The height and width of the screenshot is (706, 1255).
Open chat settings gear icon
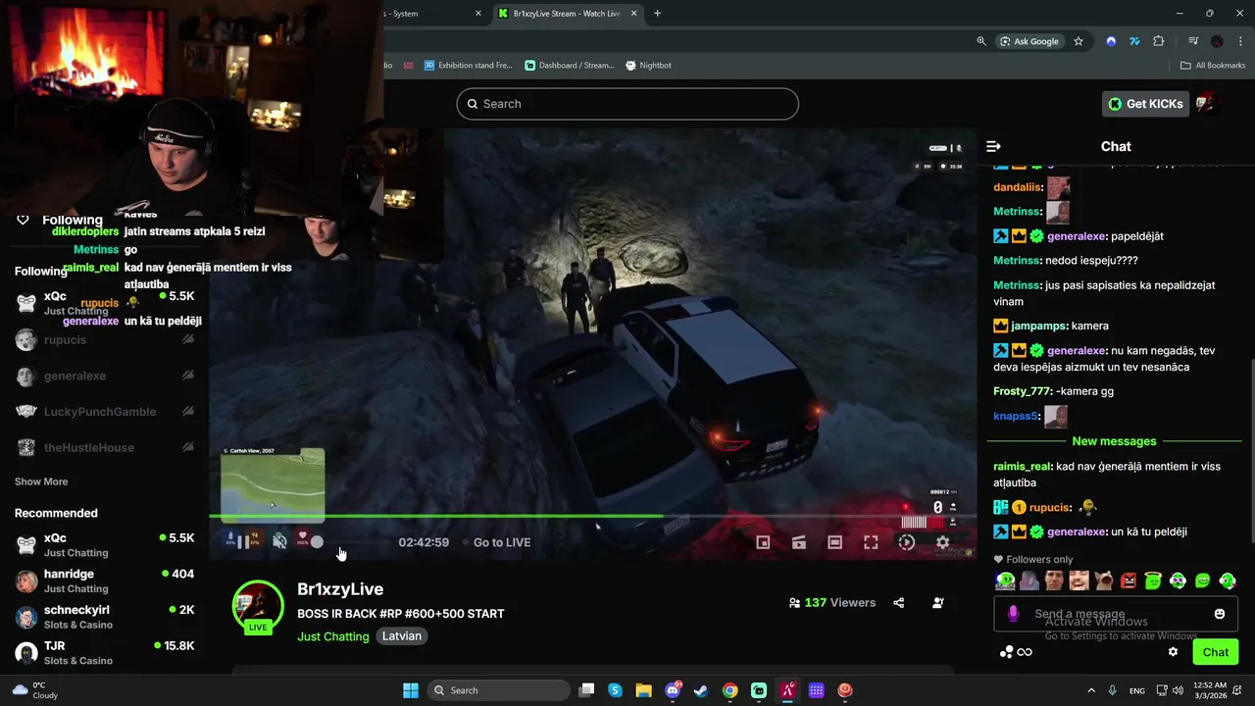click(1173, 652)
